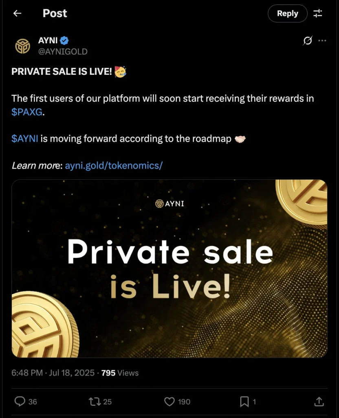Screen dimensions: 339x418
Task: Open the reply conversation icon showing 36 replies
Action: [x=20, y=402]
